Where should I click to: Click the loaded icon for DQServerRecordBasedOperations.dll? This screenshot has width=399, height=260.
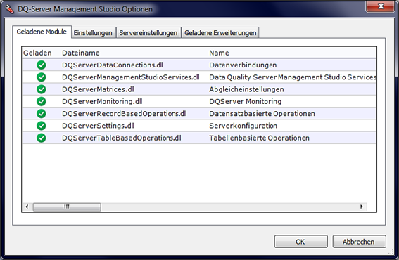coord(42,114)
